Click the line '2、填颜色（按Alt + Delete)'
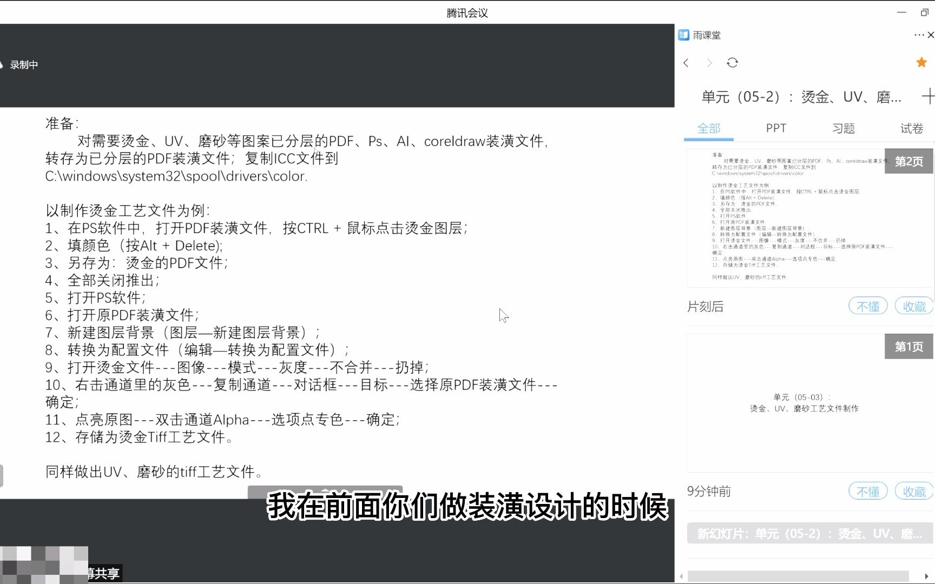The width and height of the screenshot is (935, 584). [x=134, y=246]
